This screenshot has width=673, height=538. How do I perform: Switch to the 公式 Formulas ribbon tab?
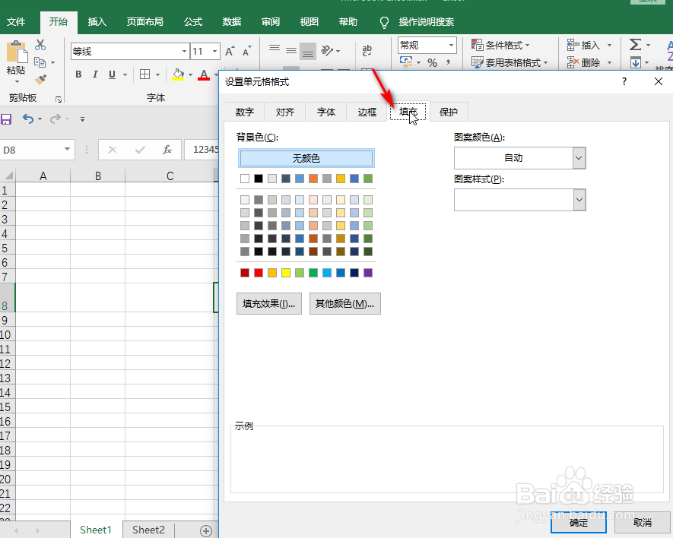tap(193, 21)
